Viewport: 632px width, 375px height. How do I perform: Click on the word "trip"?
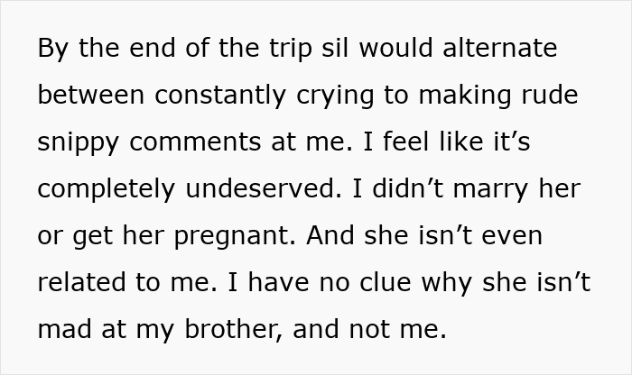point(291,49)
